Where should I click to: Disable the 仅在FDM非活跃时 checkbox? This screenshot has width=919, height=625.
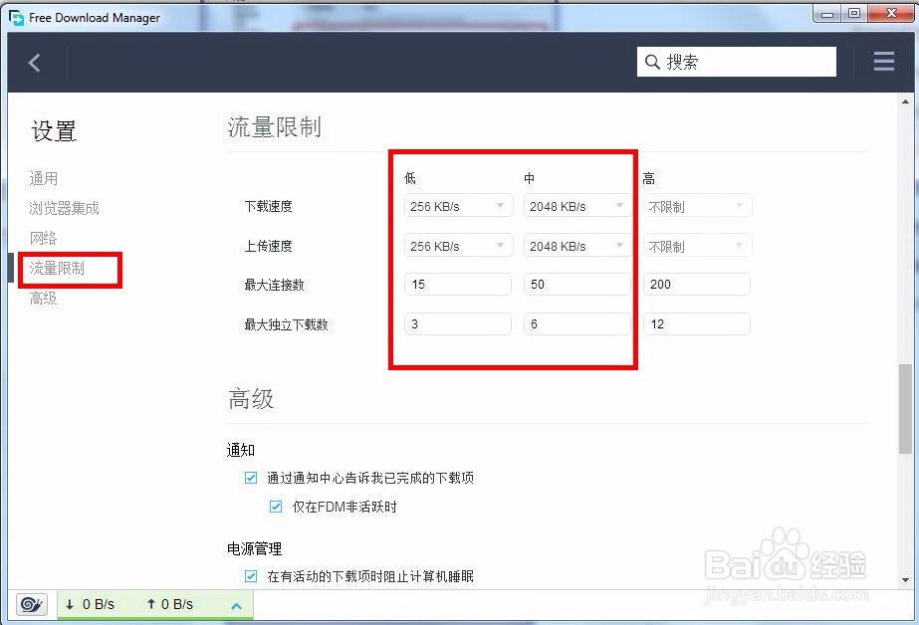point(275,507)
